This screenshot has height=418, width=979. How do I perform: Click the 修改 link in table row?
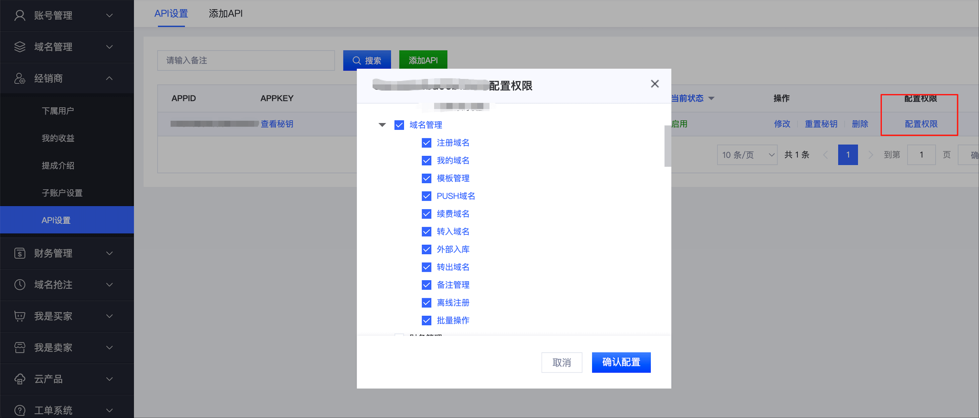[x=782, y=124]
